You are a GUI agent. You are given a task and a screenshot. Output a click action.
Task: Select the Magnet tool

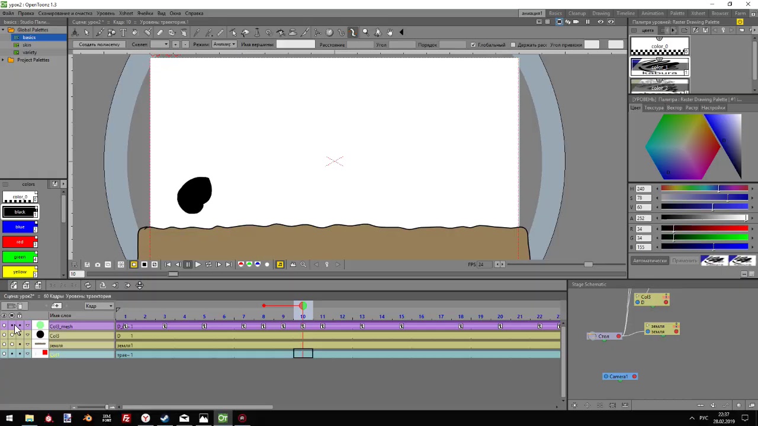click(x=269, y=33)
